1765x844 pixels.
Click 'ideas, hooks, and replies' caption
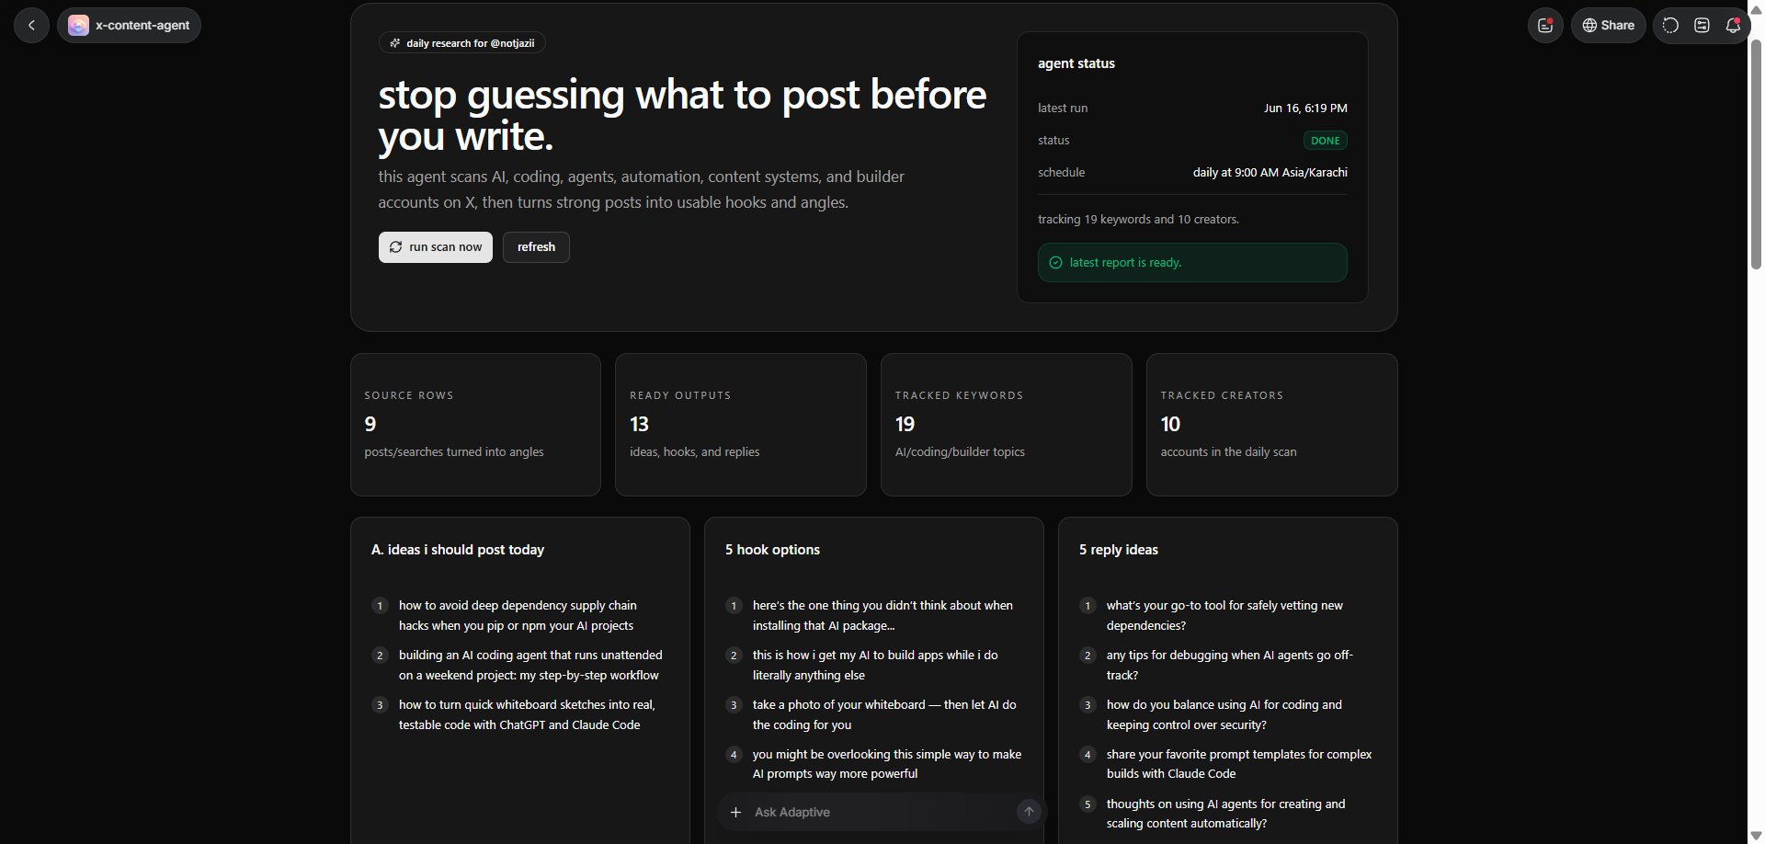(694, 452)
